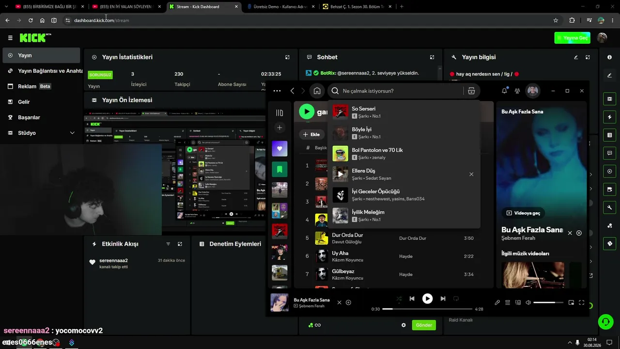Viewport: 620px width, 349px height.
Task: Skip to previous track in Spotify
Action: 412,299
